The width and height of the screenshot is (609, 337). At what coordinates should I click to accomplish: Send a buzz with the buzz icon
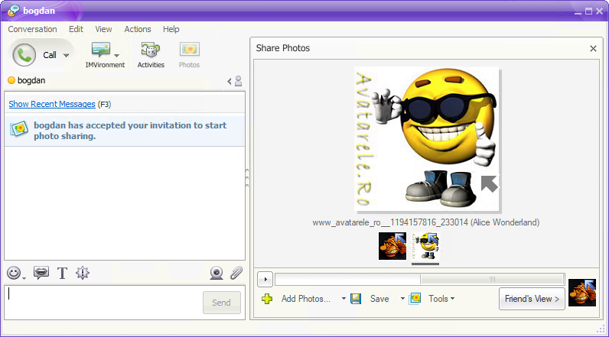[83, 273]
